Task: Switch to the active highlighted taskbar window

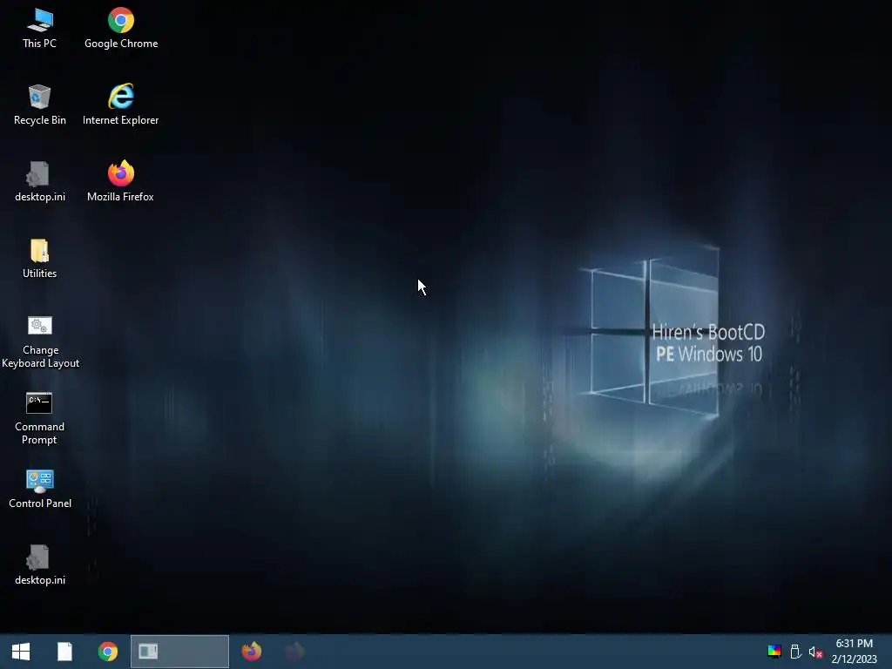Action: coord(179,652)
